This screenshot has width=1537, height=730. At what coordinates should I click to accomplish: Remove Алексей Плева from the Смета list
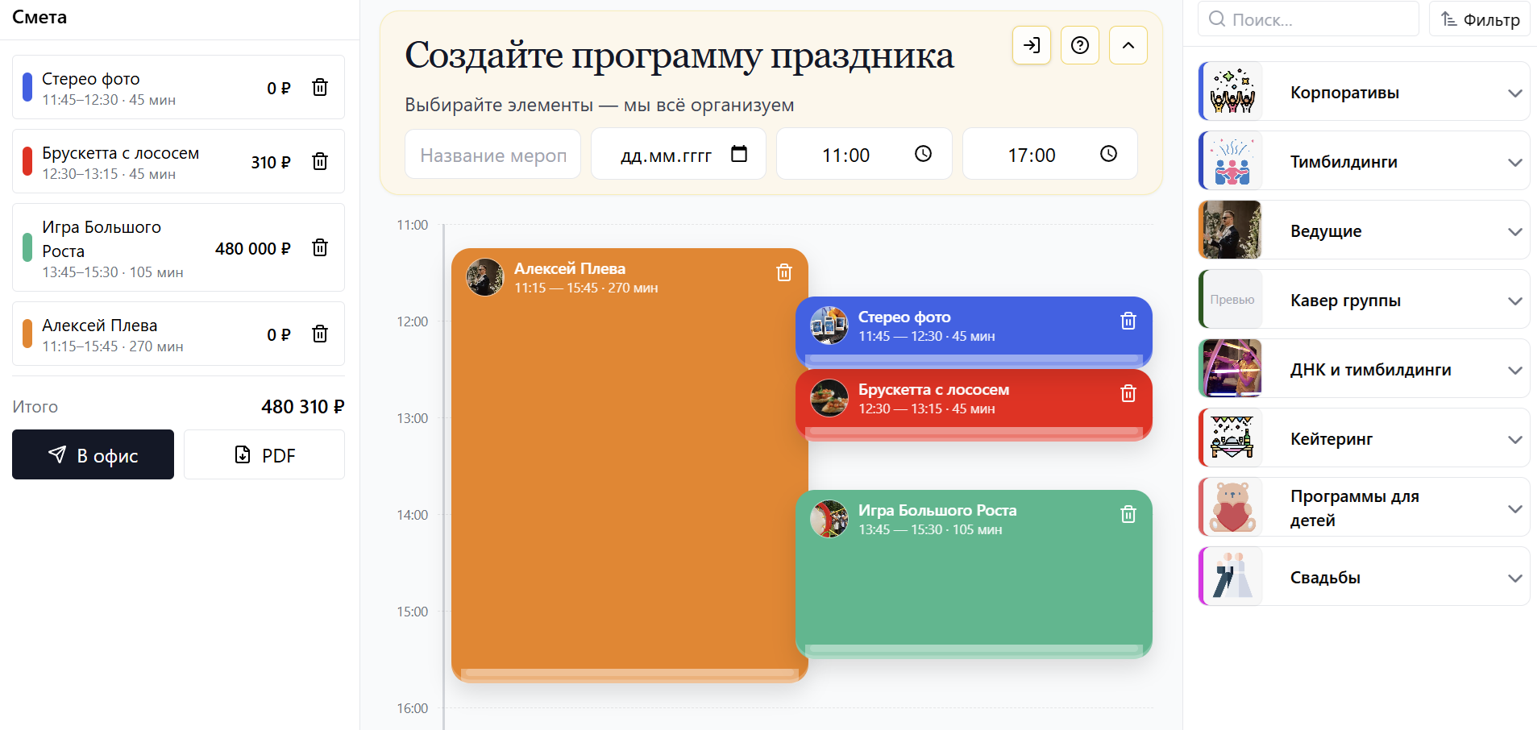coord(320,334)
